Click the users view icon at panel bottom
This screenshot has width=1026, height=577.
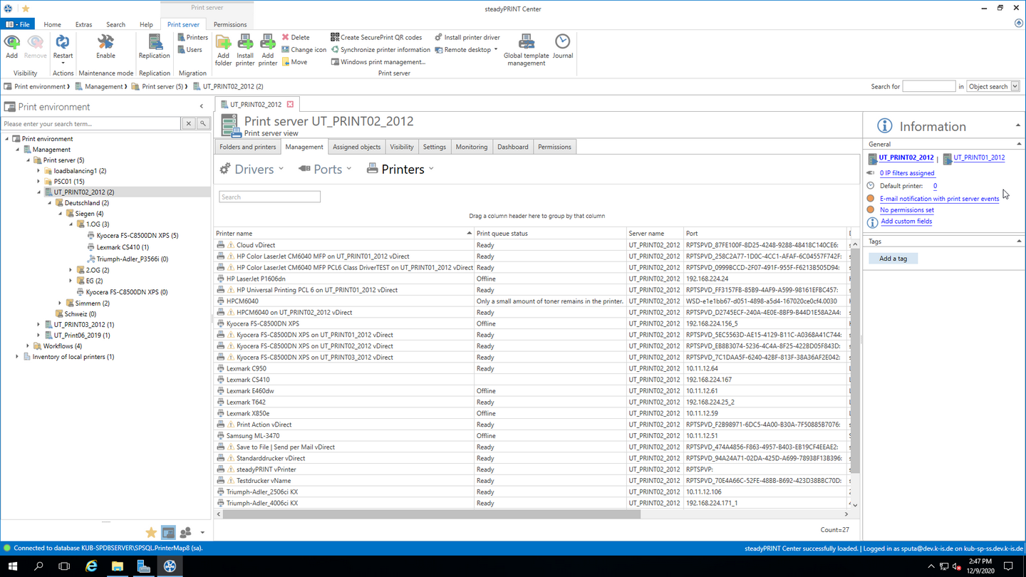[x=185, y=532]
